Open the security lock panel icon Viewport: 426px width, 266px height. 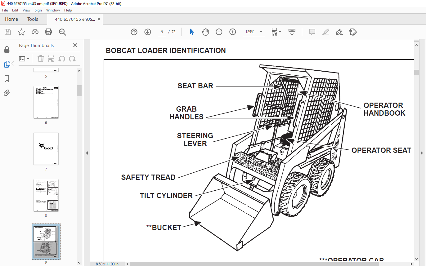click(7, 50)
